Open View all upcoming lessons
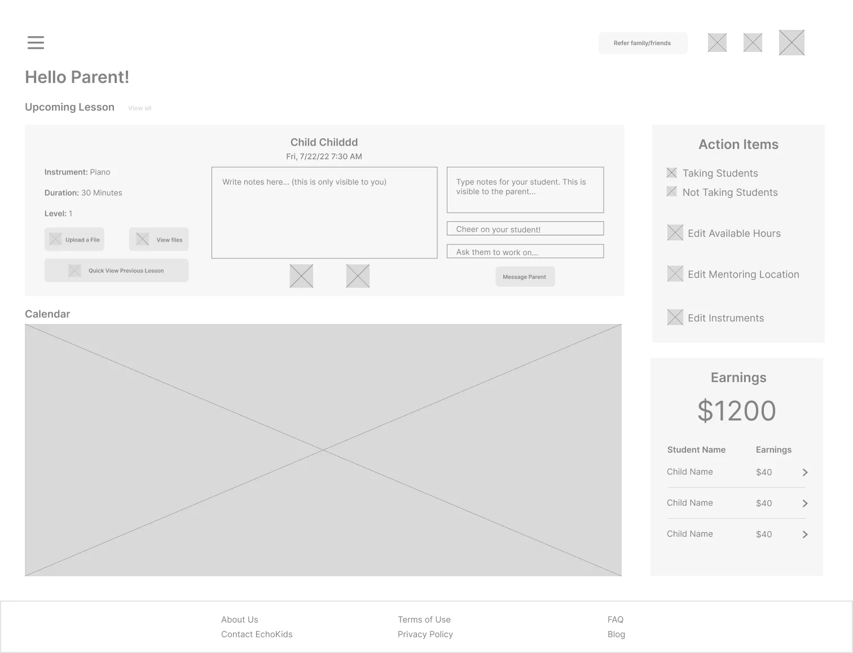The width and height of the screenshot is (853, 653). [x=139, y=108]
